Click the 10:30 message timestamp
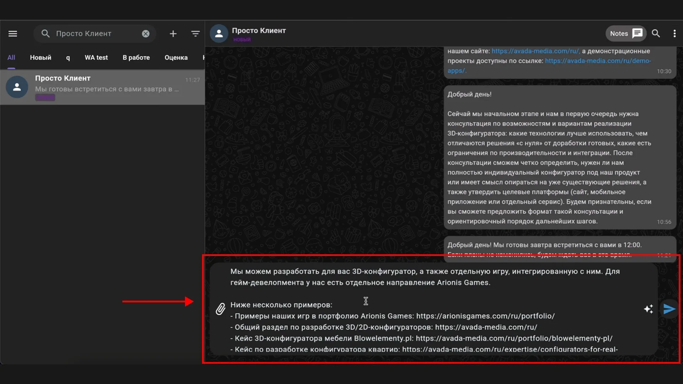 pyautogui.click(x=664, y=71)
